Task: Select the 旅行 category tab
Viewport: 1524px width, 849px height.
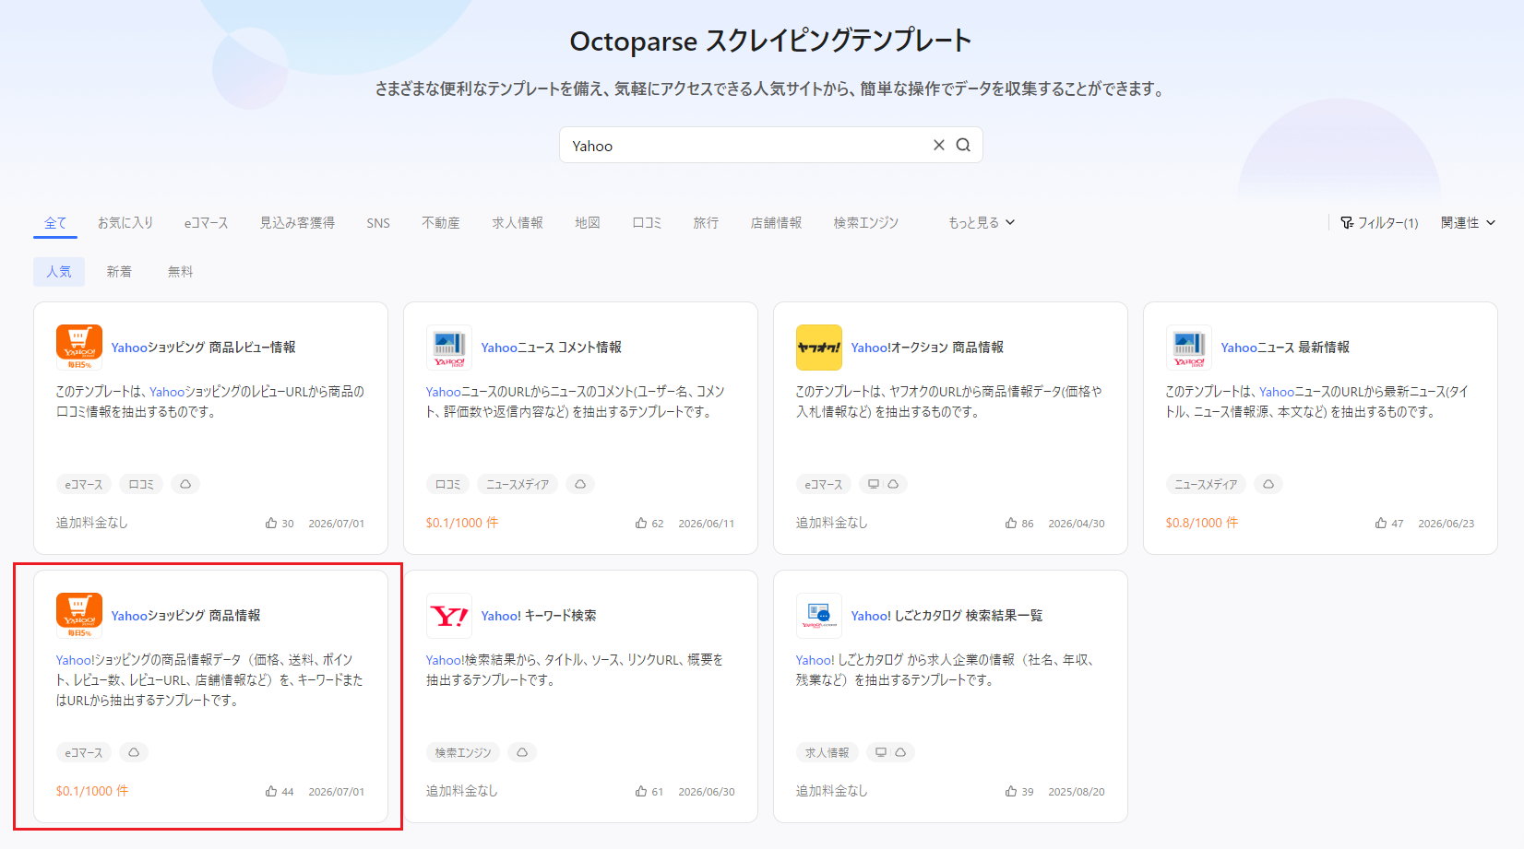Action: (x=706, y=223)
